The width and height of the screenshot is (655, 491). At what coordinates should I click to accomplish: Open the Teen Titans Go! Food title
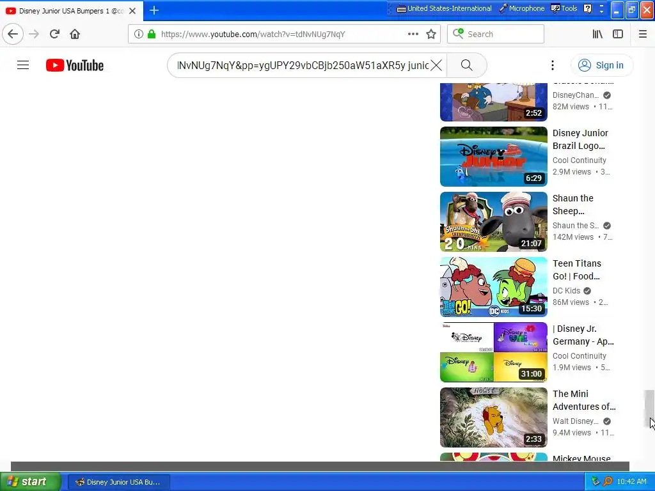[576, 270]
